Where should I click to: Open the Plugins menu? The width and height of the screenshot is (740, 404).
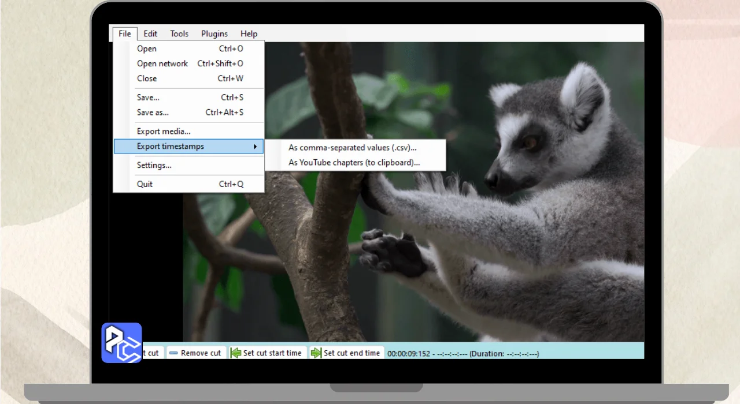coord(214,33)
